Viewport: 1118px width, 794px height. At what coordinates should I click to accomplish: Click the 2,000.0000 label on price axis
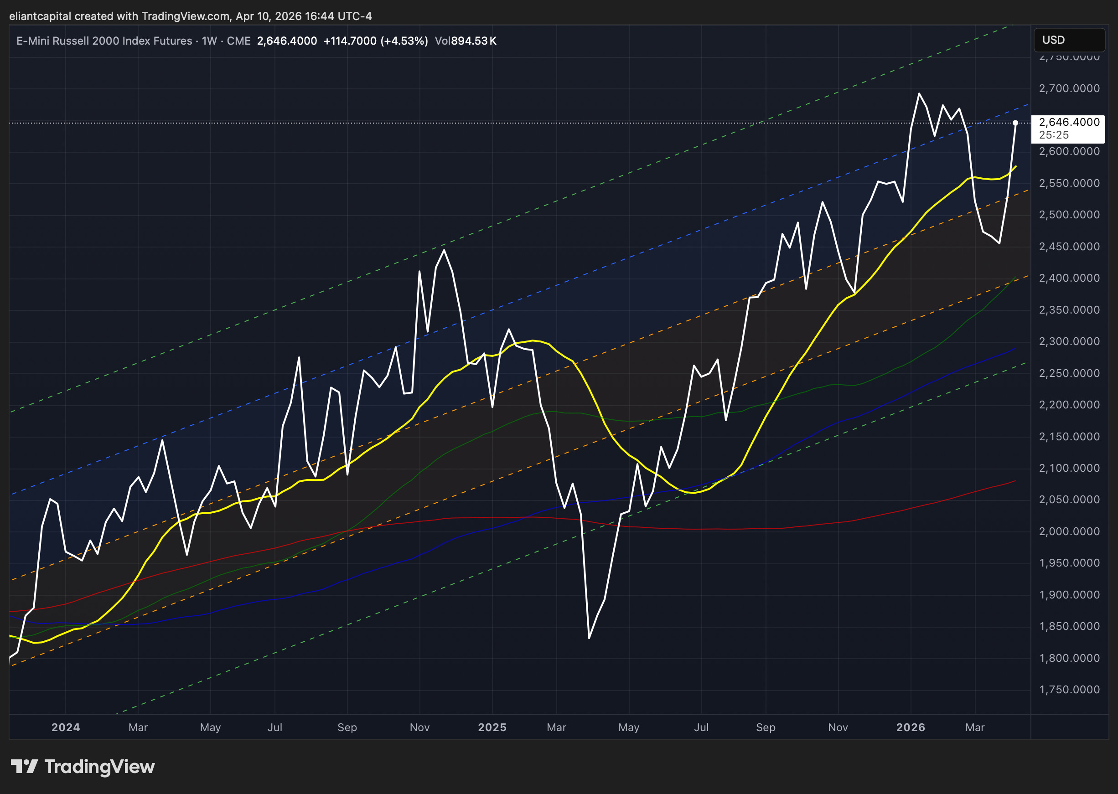coord(1069,531)
